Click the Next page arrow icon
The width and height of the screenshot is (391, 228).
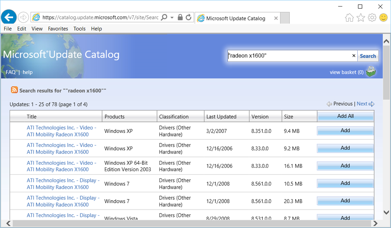click(x=372, y=104)
